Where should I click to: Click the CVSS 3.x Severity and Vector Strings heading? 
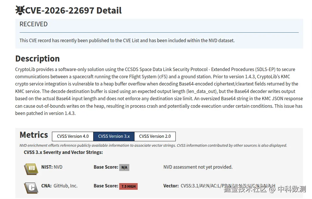pyautogui.click(x=63, y=152)
